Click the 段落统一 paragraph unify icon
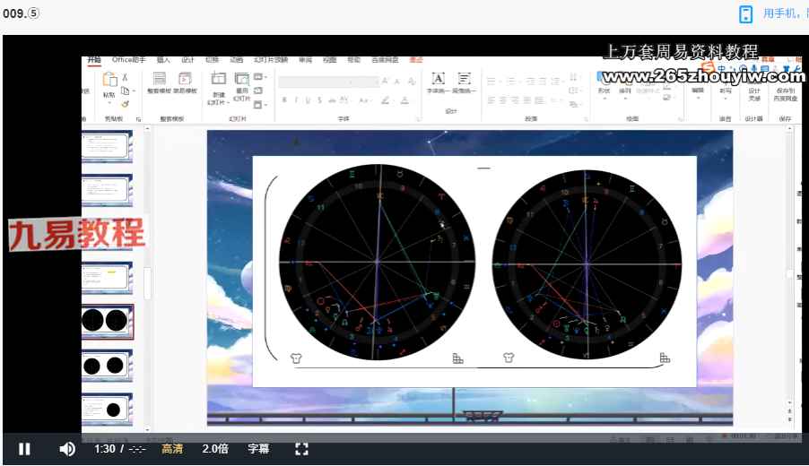Screen dimensions: 809x466 464,82
